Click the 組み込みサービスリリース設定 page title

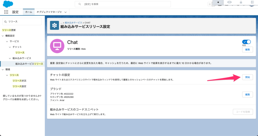tap(85, 27)
